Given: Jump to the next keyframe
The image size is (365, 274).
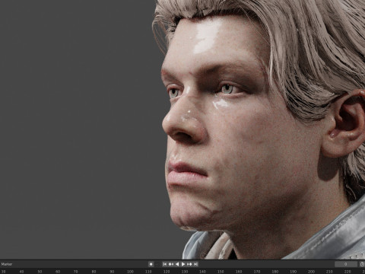Looking at the screenshot, I should [x=189, y=264].
